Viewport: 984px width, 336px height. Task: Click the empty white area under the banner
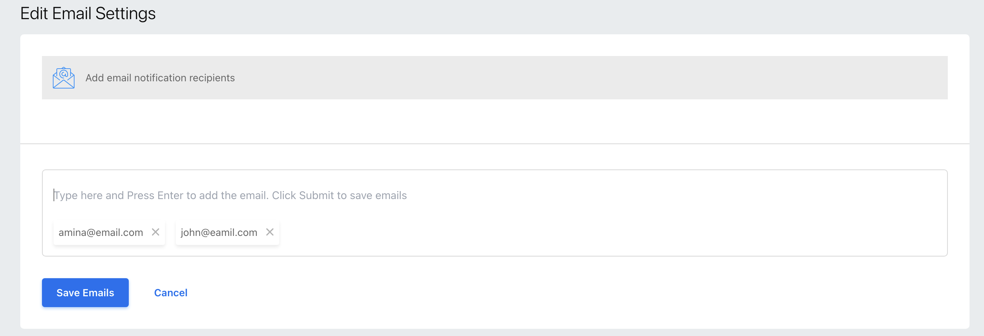coord(494,121)
